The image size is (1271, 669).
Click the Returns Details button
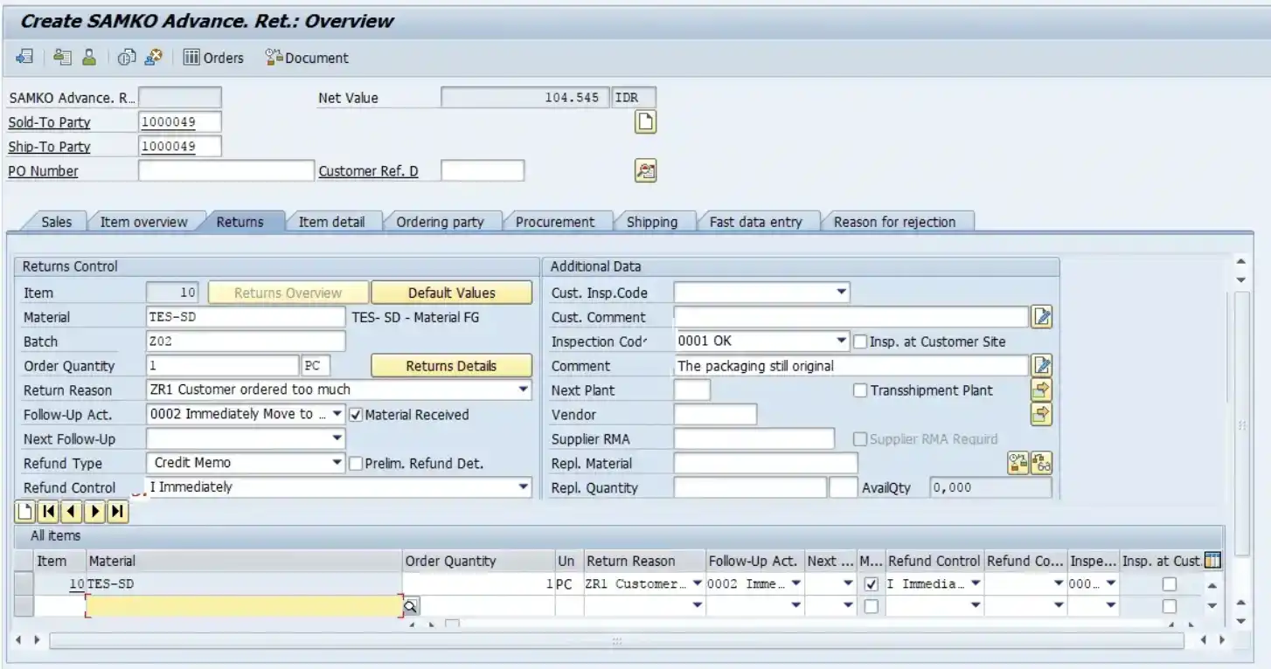click(451, 365)
